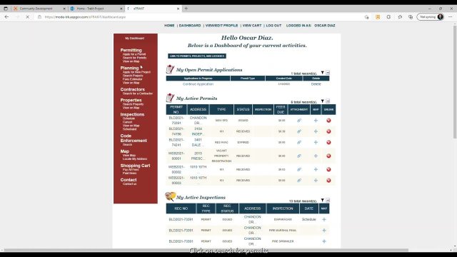The height and width of the screenshot is (257, 457).
Task: Show permit WEB2021-00003 on map
Action: 316,181
